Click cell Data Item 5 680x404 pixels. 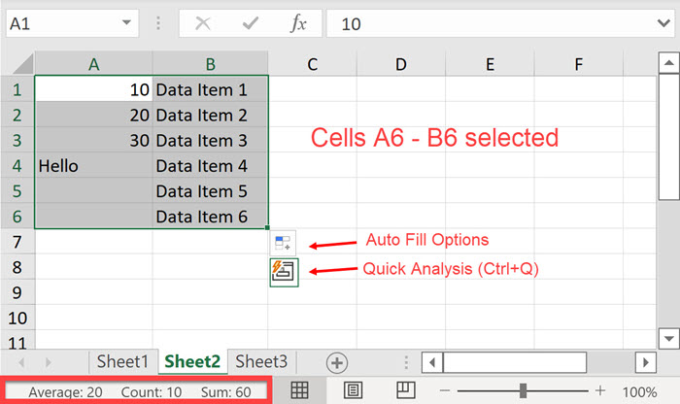click(x=211, y=190)
